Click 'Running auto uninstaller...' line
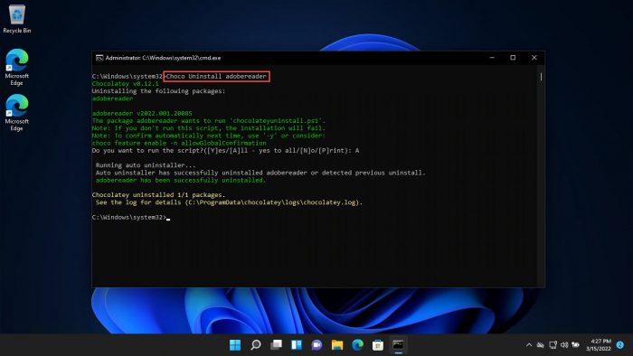 (x=146, y=165)
